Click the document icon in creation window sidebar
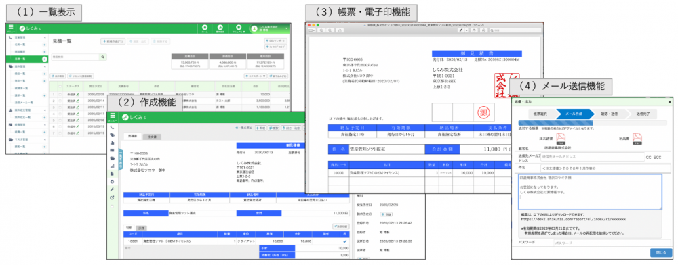Image resolution: width=678 pixels, height=265 pixels. (113, 173)
